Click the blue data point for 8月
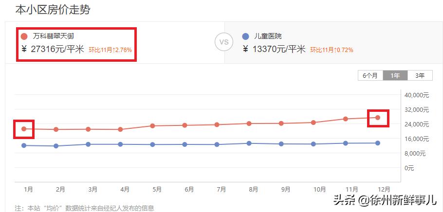Viewport: 443px width, 212px height. (249, 143)
